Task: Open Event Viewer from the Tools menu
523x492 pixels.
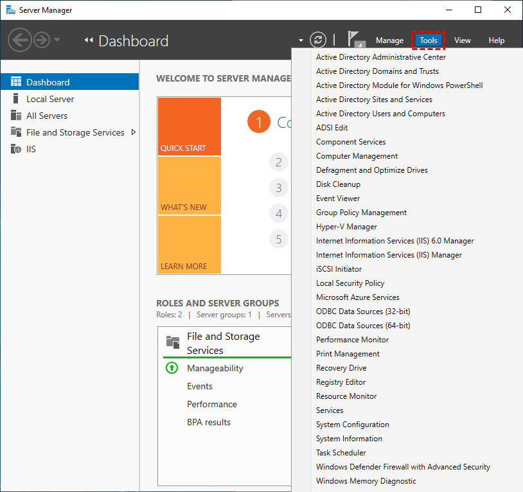Action: tap(337, 198)
